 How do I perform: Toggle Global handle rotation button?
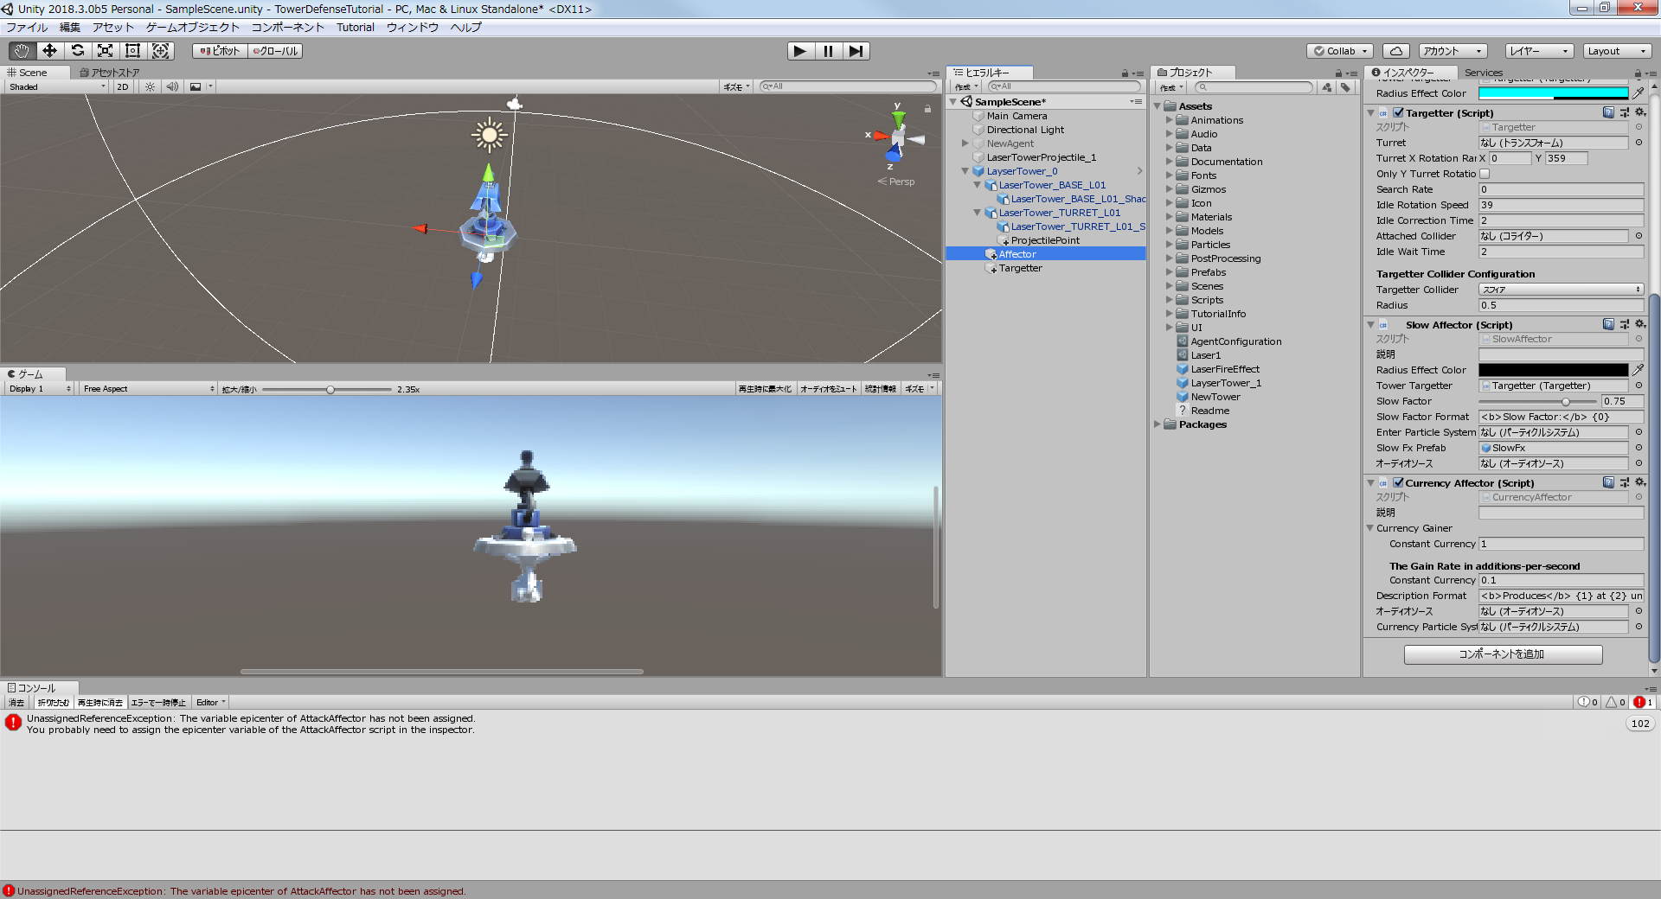(275, 51)
